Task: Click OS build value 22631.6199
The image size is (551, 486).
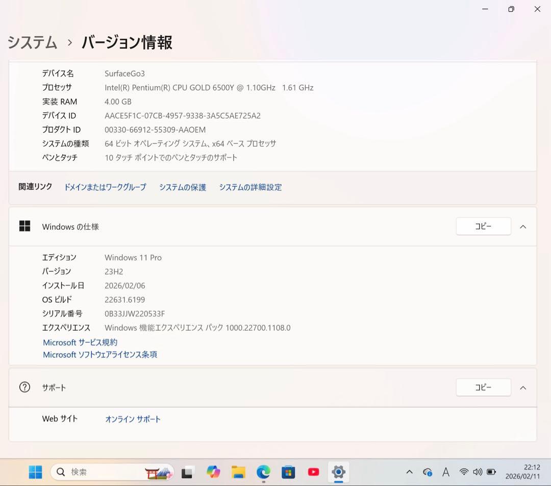Action: click(125, 300)
